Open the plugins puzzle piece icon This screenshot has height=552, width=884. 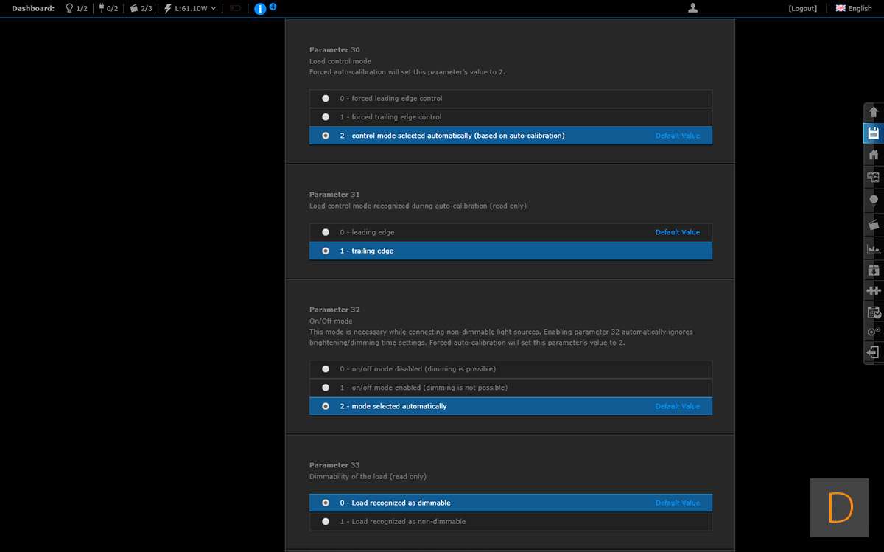874,290
